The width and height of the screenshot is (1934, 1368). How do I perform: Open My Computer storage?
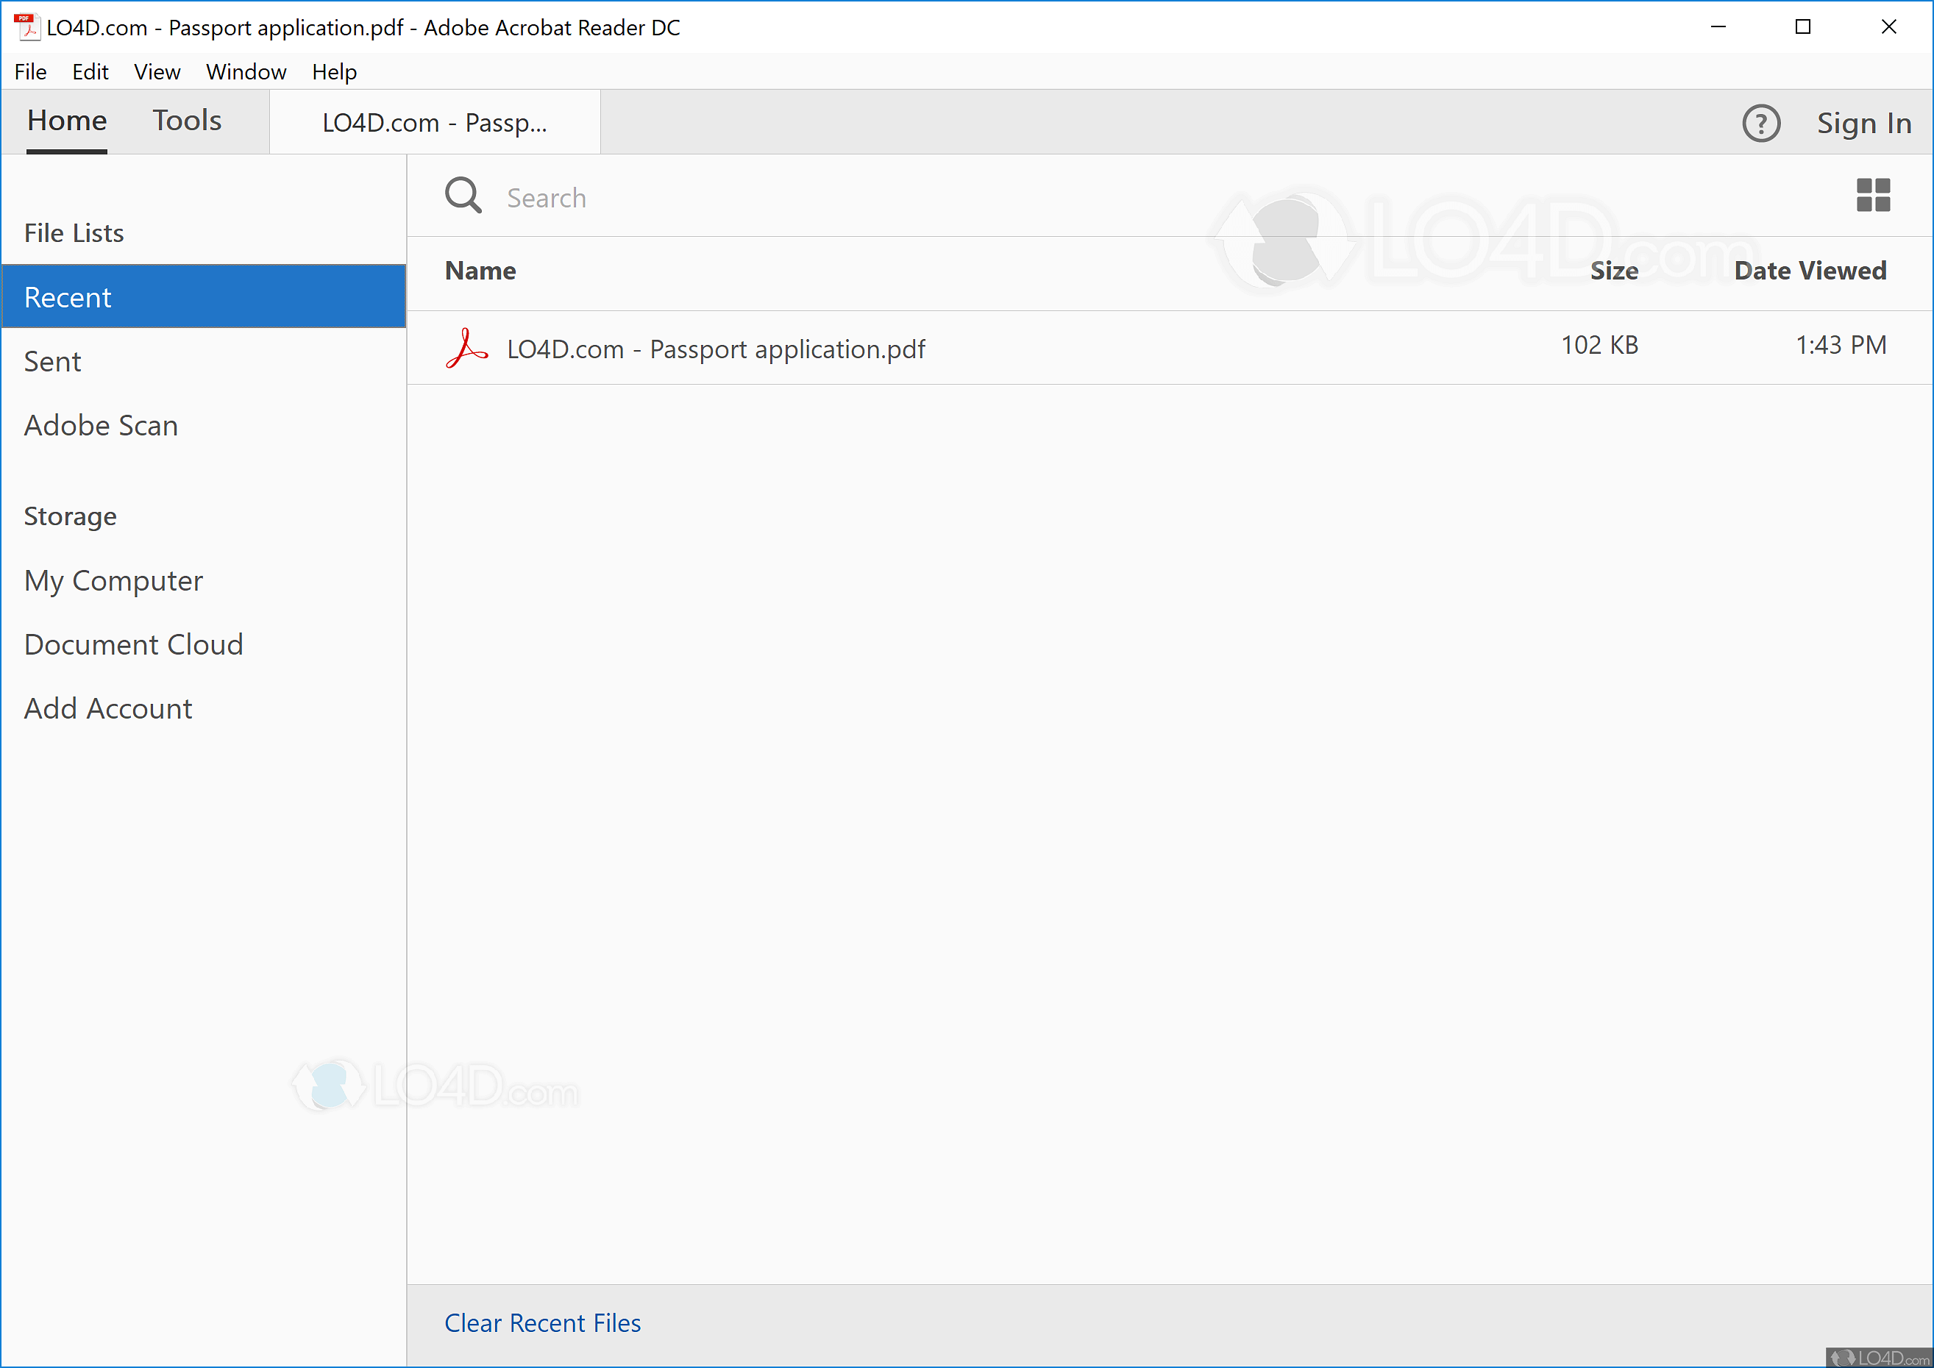(114, 580)
